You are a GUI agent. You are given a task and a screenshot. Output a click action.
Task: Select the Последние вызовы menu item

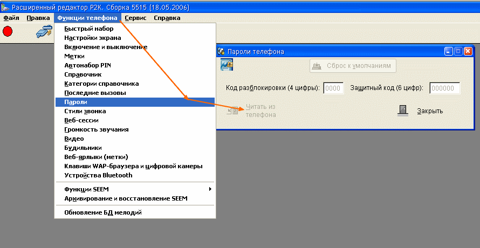tap(135, 93)
